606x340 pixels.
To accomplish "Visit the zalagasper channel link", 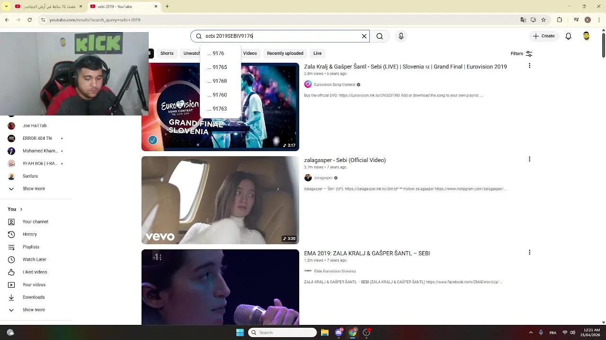I will point(323,178).
